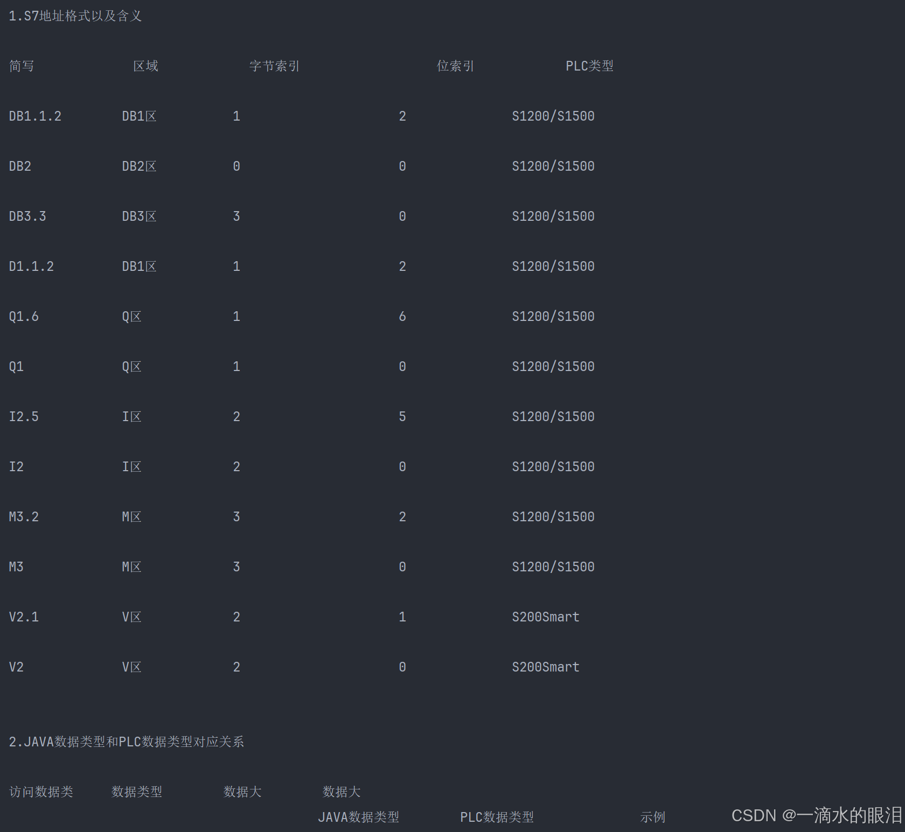Select the 'Q1' address in first column
905x832 pixels.
(x=16, y=367)
